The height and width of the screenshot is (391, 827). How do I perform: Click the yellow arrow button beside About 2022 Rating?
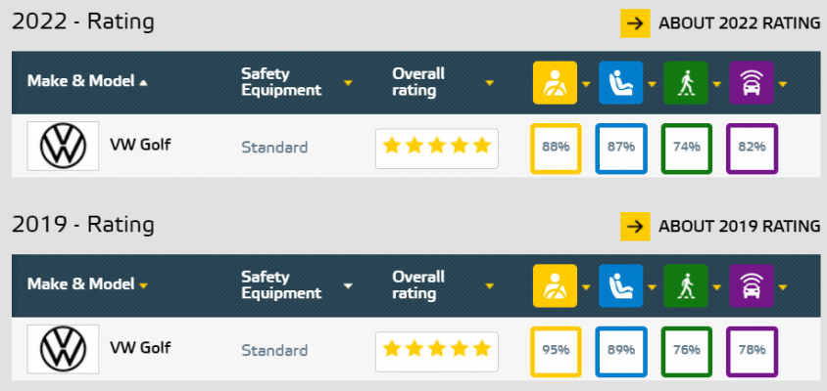pos(635,23)
